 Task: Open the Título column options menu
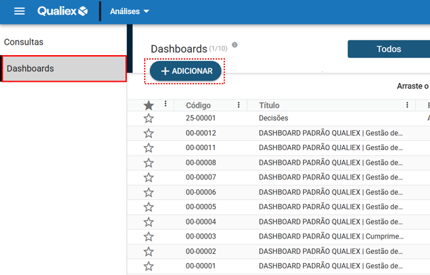[x=407, y=105]
